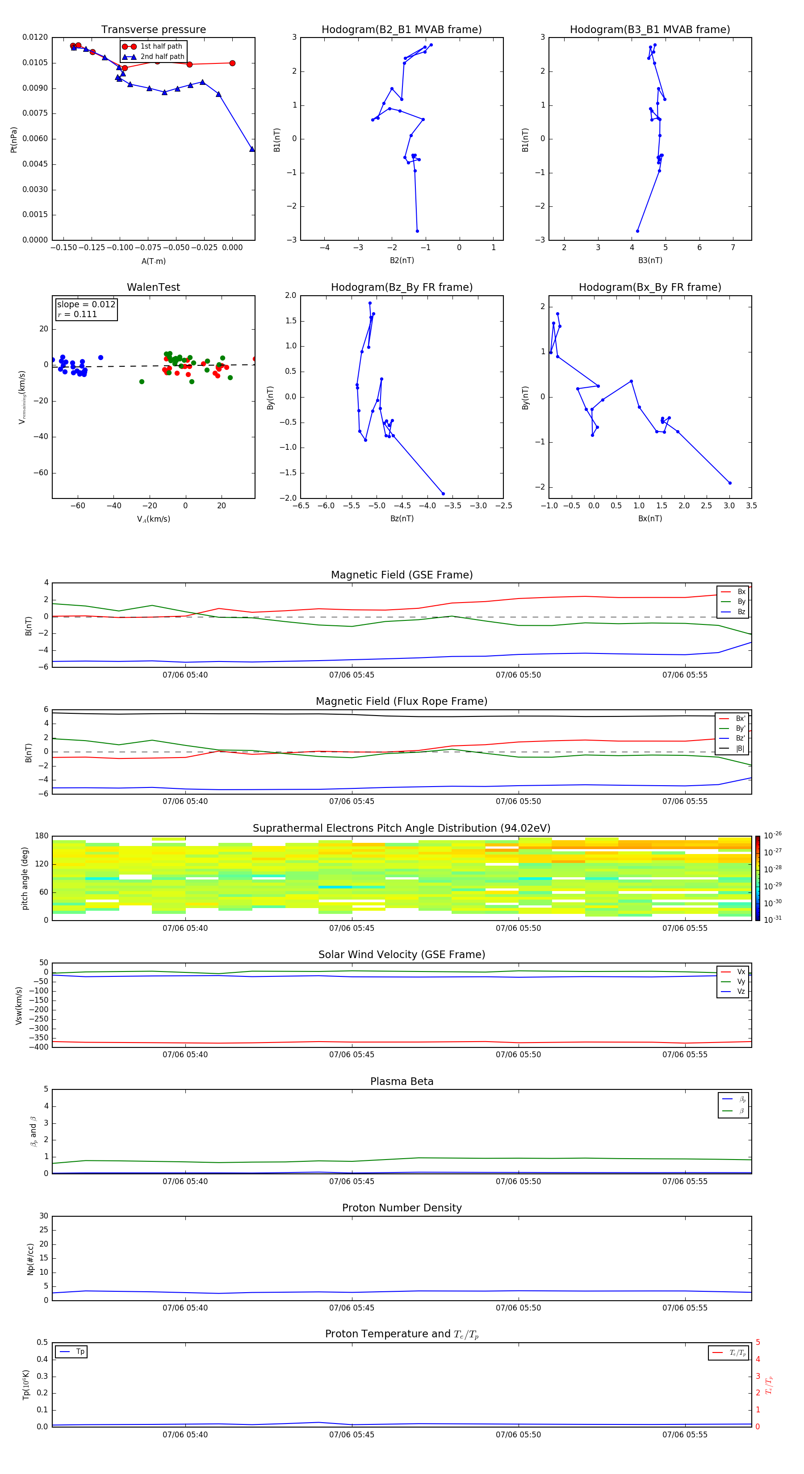Viewport: 804px width, 1474px height.
Task: Click the 'Hodogram(Bx_By FR frame)' title
Action: click(650, 287)
